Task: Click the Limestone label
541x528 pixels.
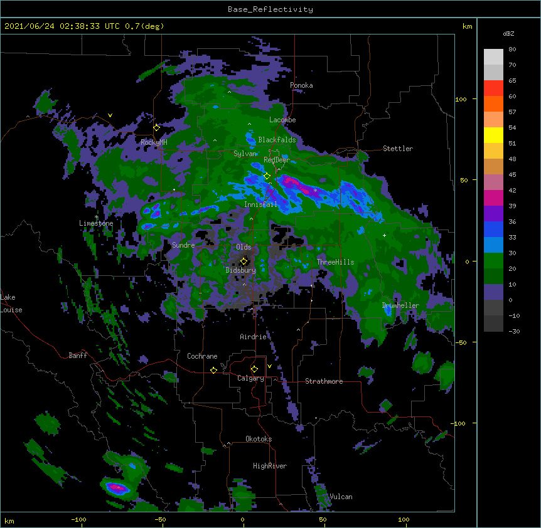Action: click(96, 223)
